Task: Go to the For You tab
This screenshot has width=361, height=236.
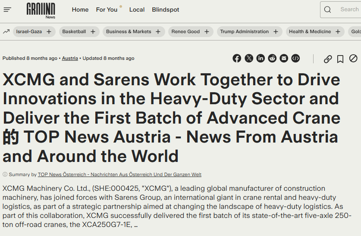Action: [107, 9]
